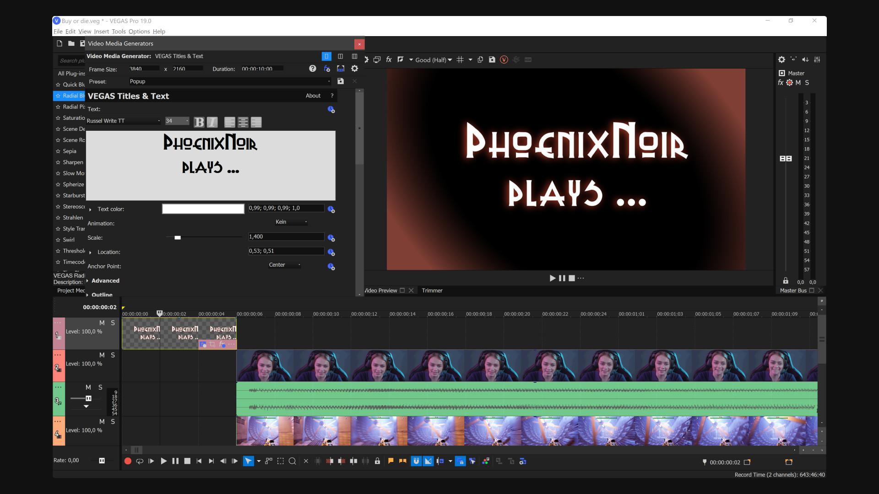Open the Insert menu
The width and height of the screenshot is (879, 494).
(101, 31)
